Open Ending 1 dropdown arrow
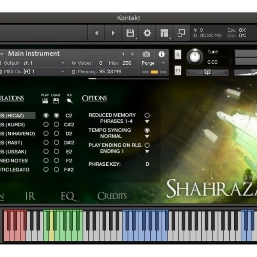 point(147,152)
